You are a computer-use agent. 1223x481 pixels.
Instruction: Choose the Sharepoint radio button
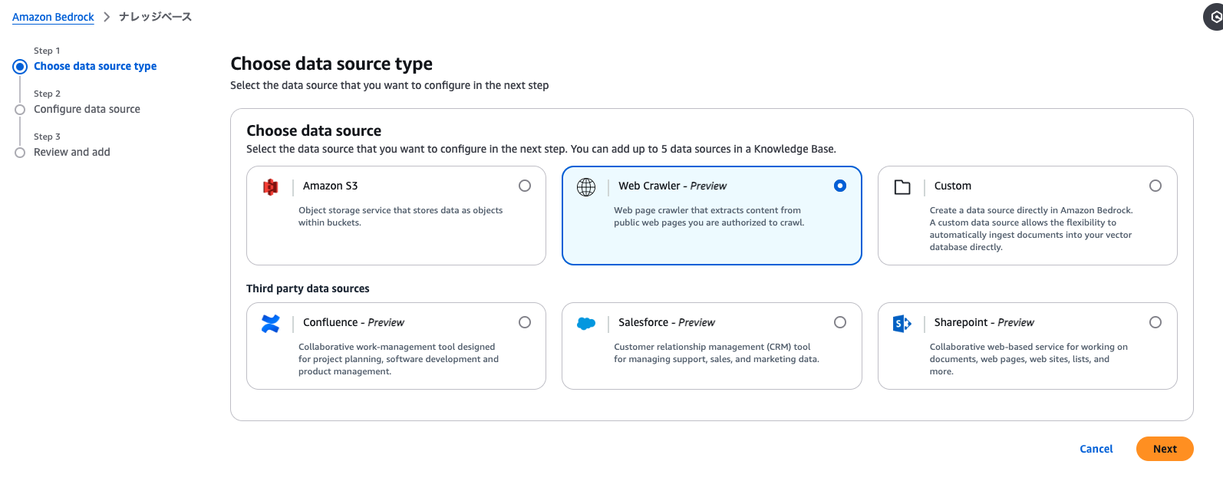1155,322
